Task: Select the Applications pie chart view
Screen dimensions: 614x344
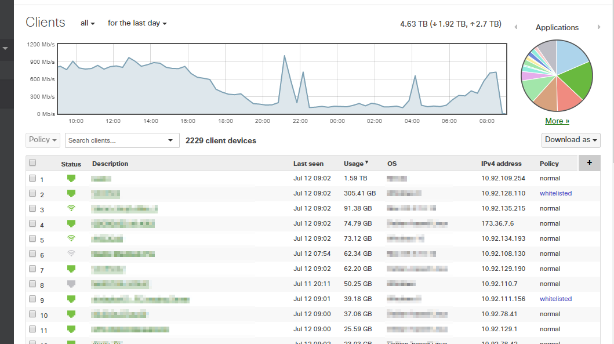Action: coord(557,27)
